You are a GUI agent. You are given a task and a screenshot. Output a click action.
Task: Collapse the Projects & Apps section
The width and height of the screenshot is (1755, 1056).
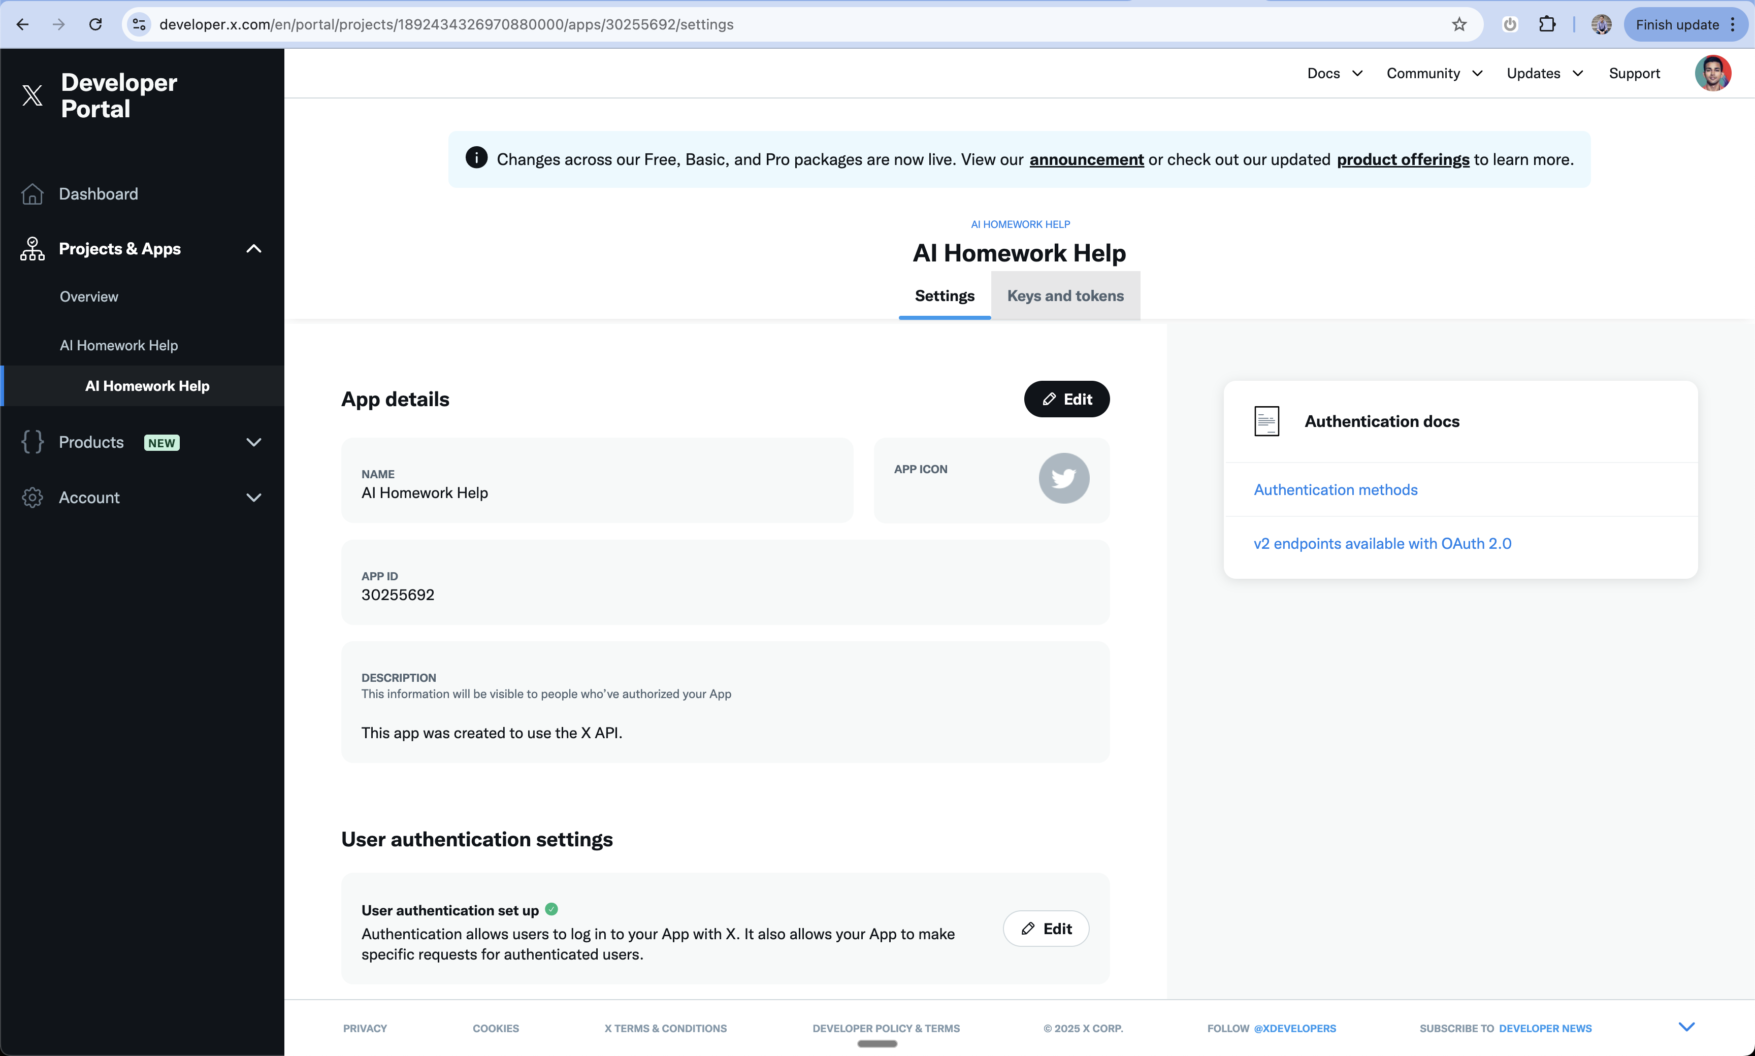click(x=253, y=248)
